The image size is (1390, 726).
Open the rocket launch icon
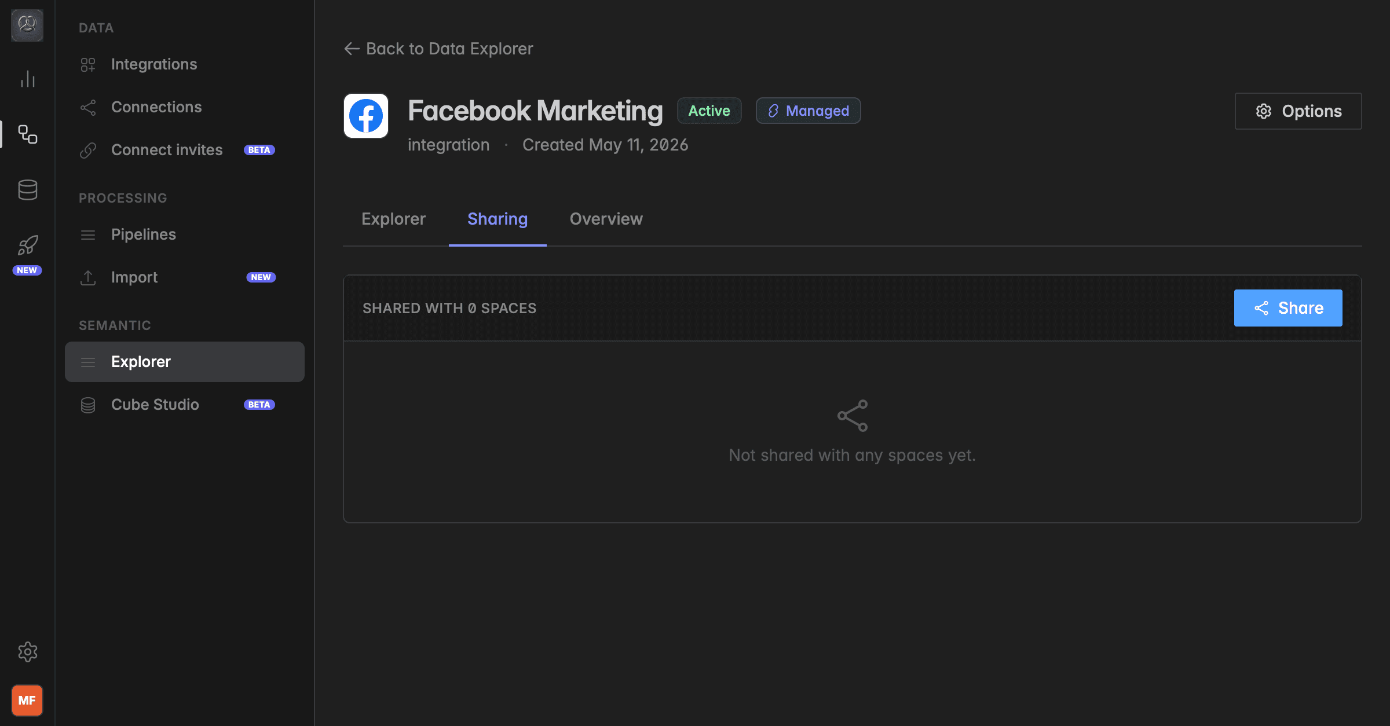(27, 245)
